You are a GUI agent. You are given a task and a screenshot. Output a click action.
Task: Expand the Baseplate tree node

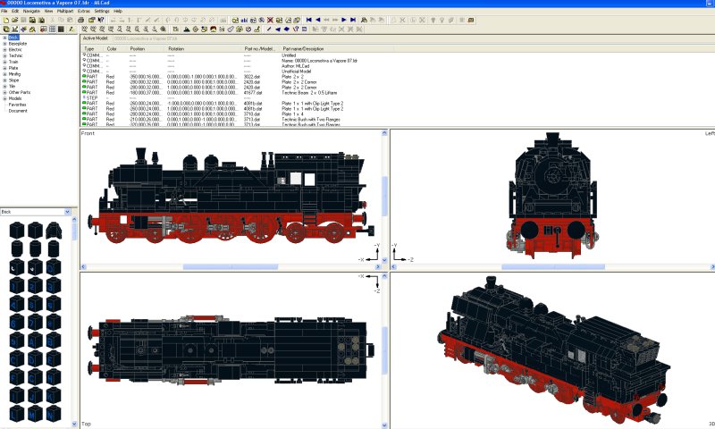click(5, 44)
